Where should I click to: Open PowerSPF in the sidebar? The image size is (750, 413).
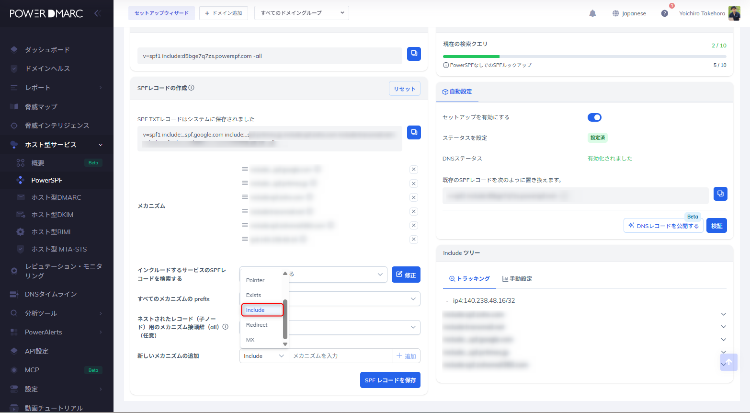click(57, 180)
